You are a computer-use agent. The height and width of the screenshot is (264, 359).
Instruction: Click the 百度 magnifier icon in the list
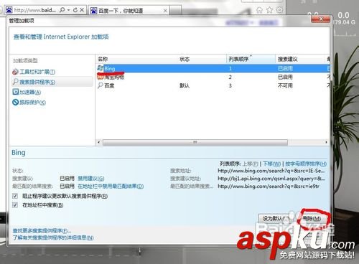click(x=100, y=85)
